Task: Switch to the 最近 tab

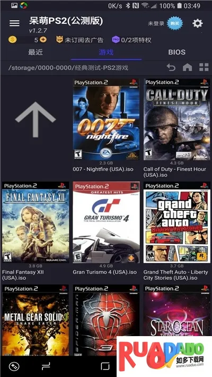Action: [x=36, y=52]
